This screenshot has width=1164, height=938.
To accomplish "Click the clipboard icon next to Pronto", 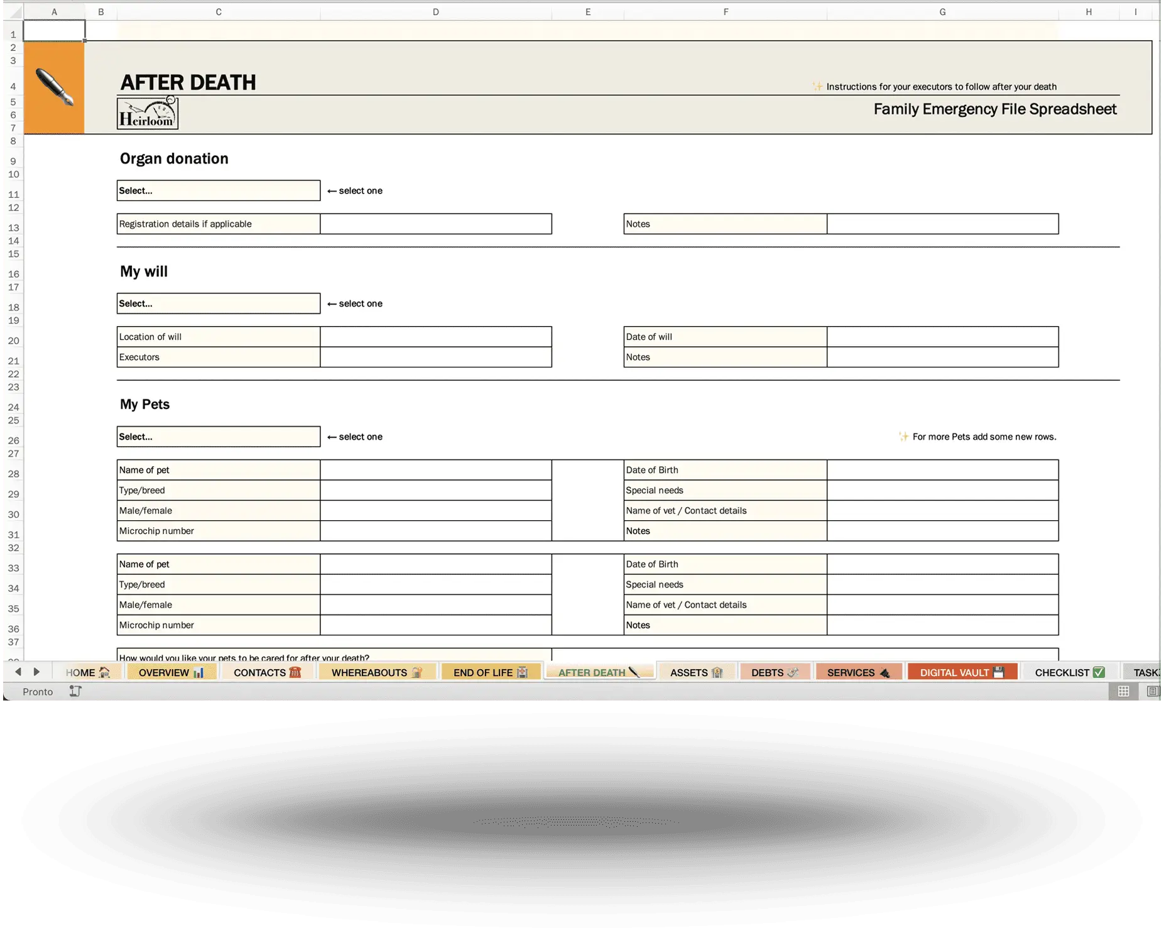I will click(x=75, y=691).
